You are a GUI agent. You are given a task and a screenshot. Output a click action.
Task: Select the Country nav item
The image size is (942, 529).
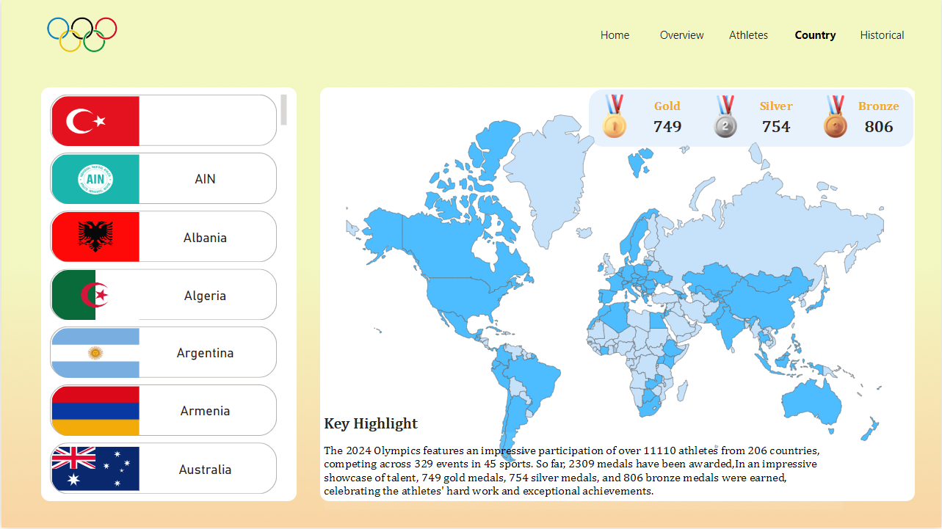(815, 35)
